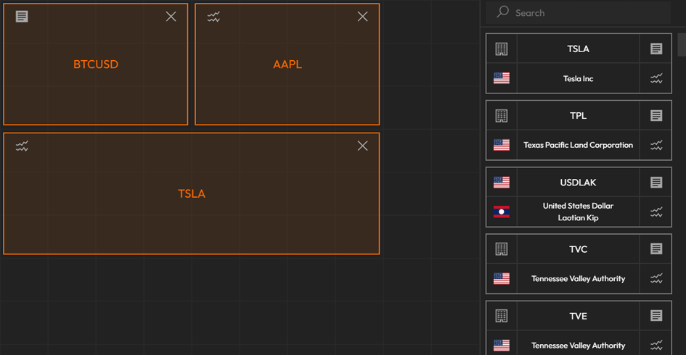Click the chart icon on the TSLA widget
The image size is (686, 355).
pyautogui.click(x=22, y=146)
